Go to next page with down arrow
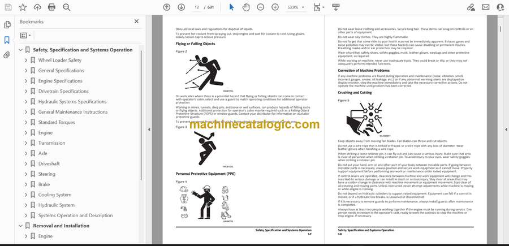This screenshot has width=509, height=246. [x=182, y=7]
